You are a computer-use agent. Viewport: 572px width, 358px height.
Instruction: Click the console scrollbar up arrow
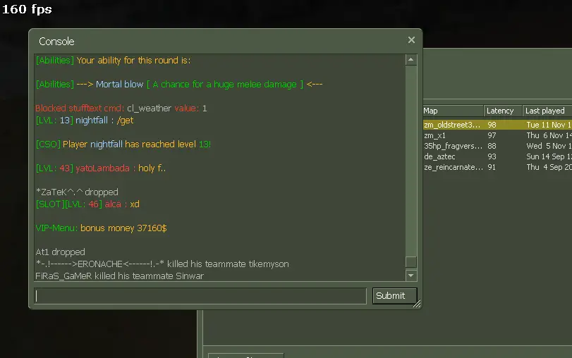point(411,61)
